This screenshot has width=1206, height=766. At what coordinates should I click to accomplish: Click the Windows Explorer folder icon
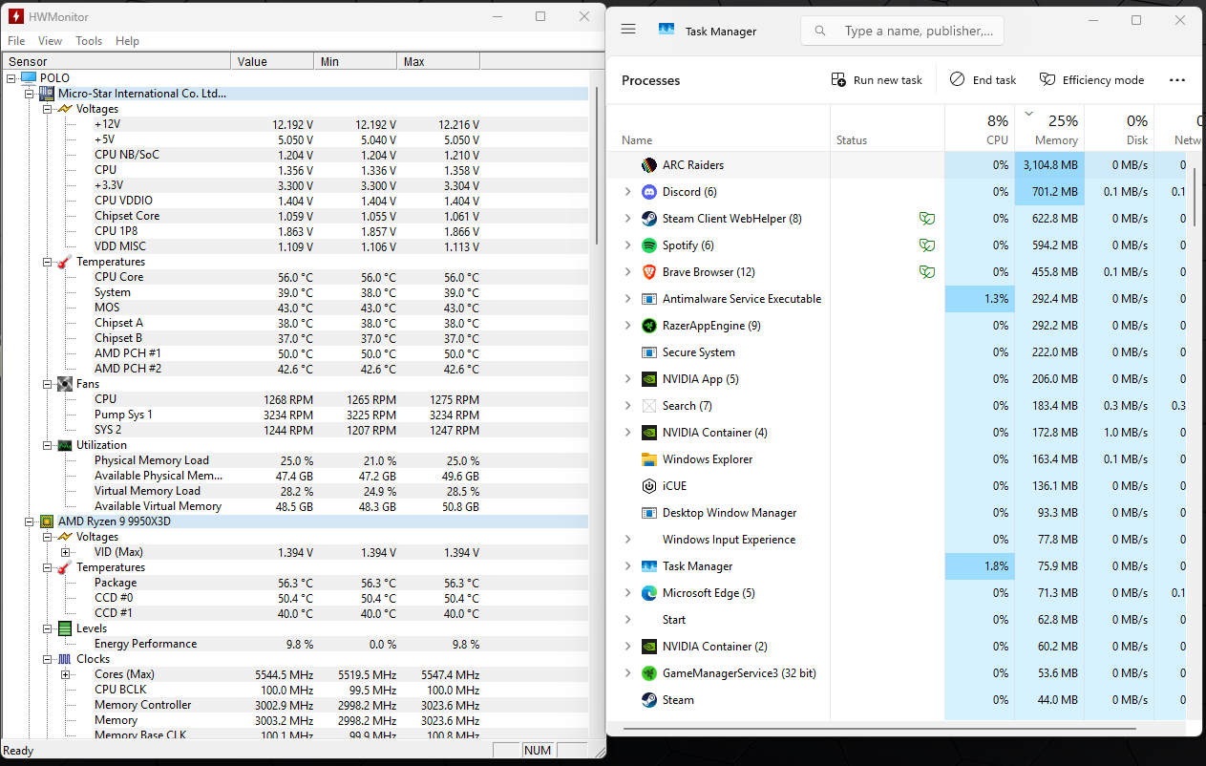(x=649, y=459)
